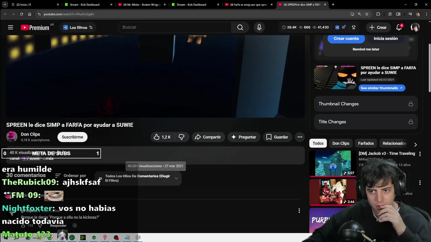Click the 30 comentarios count
This screenshot has width=431, height=242.
pyautogui.click(x=26, y=175)
